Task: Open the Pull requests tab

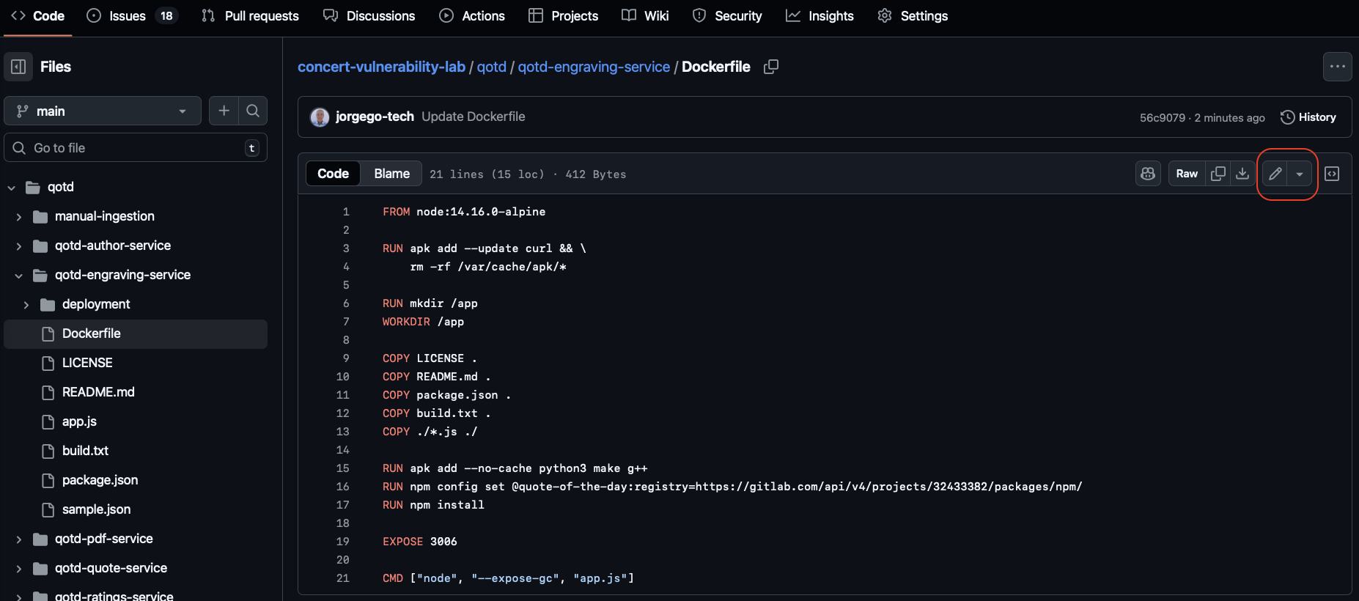Action: click(x=250, y=16)
